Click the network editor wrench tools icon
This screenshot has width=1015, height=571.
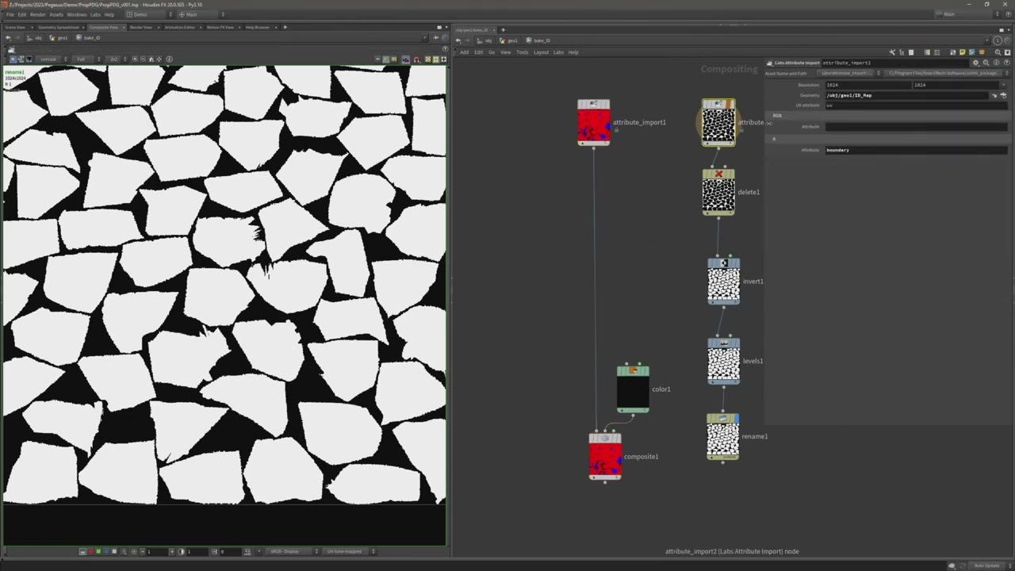892,52
